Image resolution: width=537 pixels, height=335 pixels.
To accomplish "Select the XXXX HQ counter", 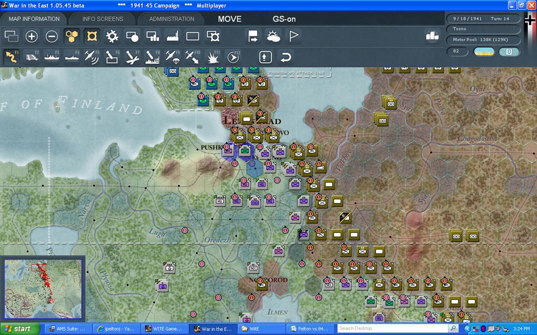I will pos(220,201).
